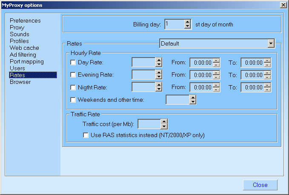The width and height of the screenshot is (289, 195).
Task: Click the Close button
Action: [260, 185]
